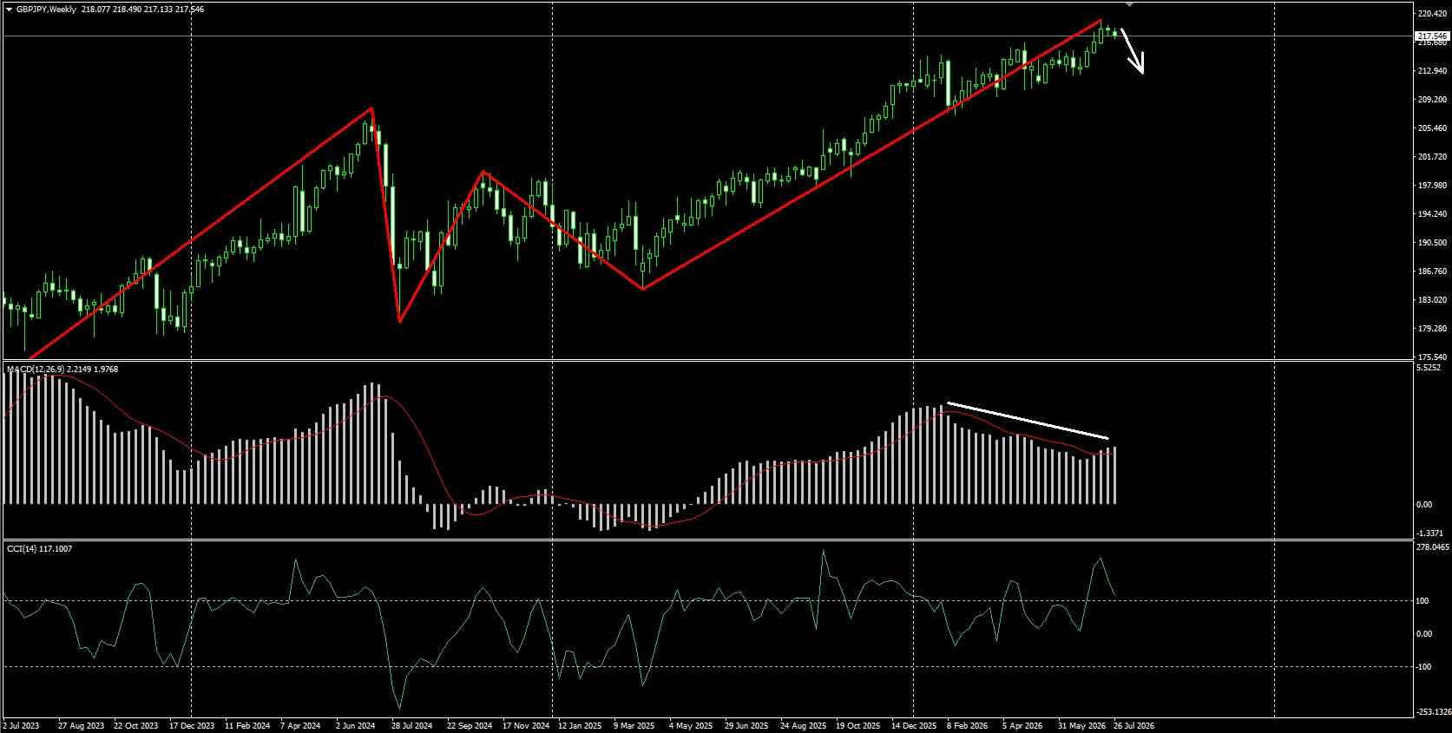
Task: Click the 201.720 price axis label
Action: point(1432,157)
